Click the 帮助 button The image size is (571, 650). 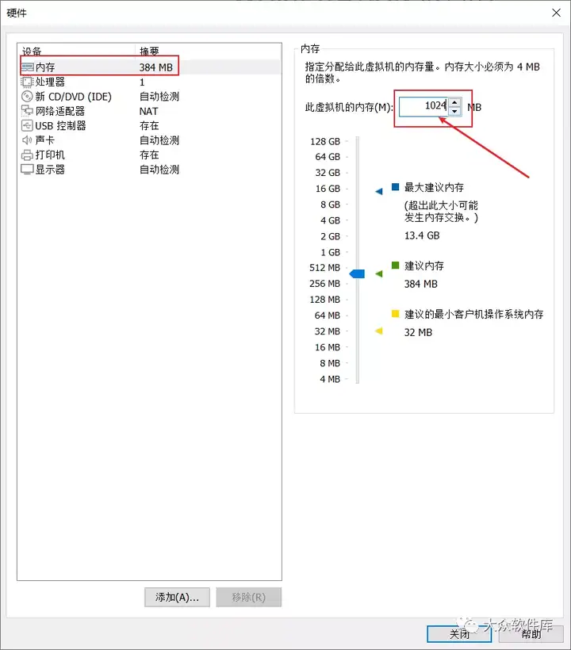click(x=531, y=634)
